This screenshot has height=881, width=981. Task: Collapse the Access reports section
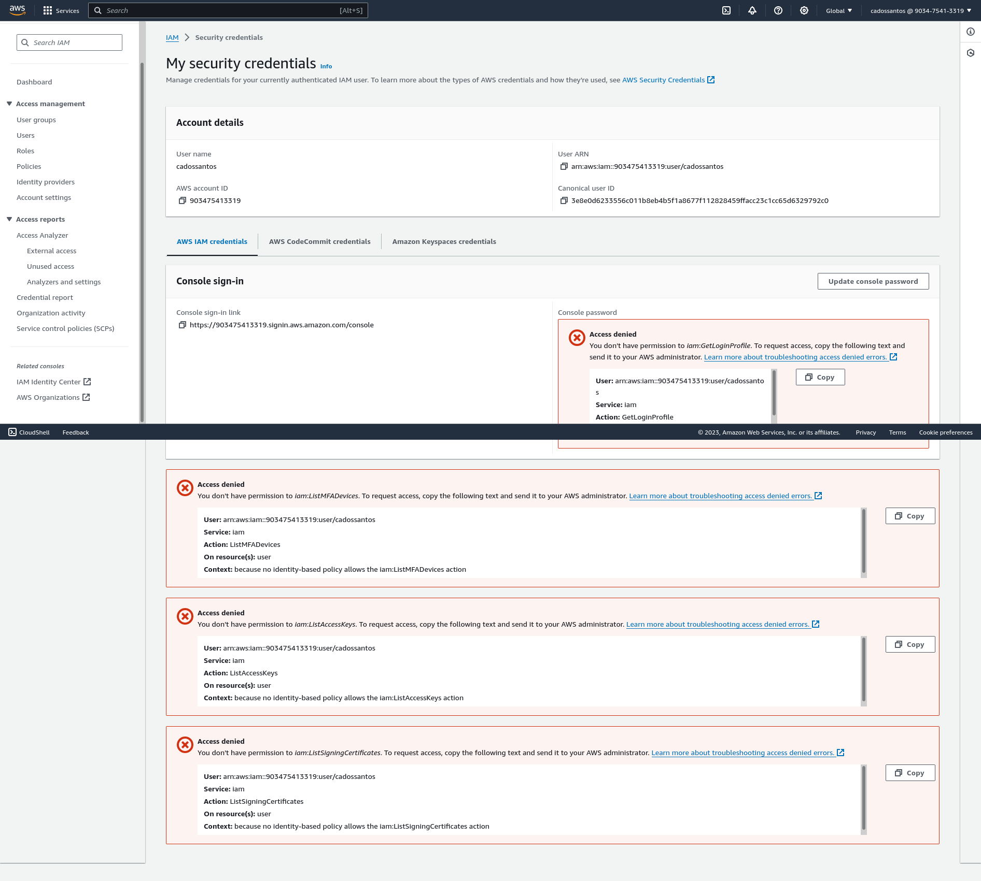coord(9,219)
